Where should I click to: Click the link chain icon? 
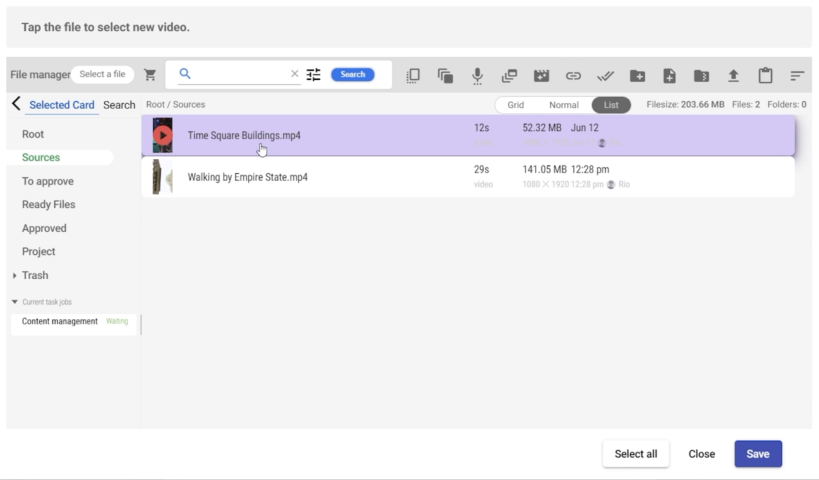coord(573,76)
